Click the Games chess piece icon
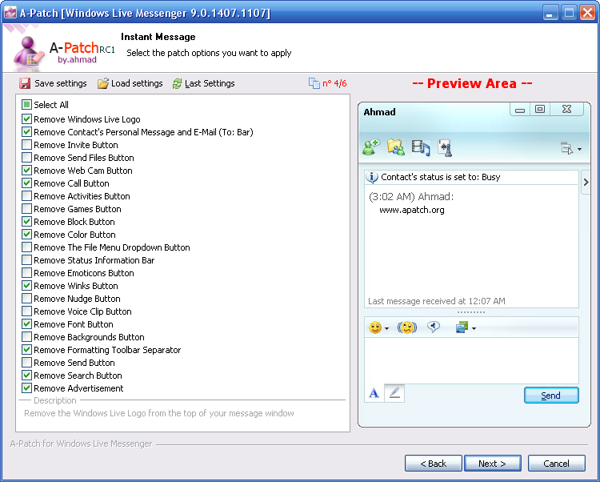The height and width of the screenshot is (482, 600). click(445, 147)
